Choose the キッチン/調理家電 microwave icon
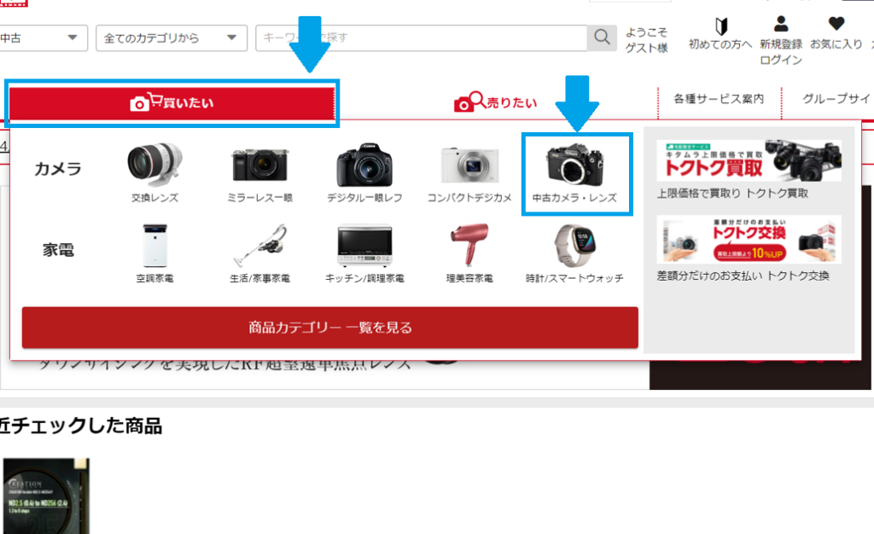The height and width of the screenshot is (534, 874). click(x=364, y=247)
